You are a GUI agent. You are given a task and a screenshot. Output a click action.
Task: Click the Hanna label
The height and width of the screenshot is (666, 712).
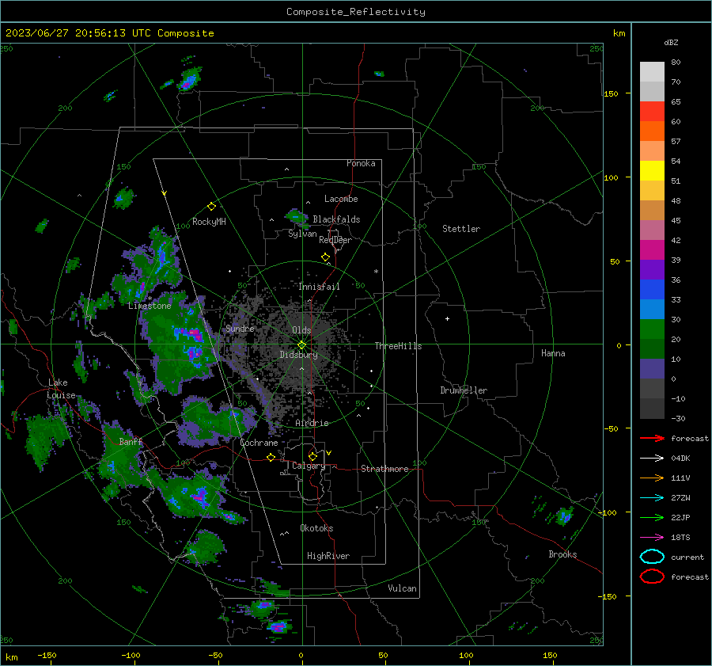click(x=553, y=353)
